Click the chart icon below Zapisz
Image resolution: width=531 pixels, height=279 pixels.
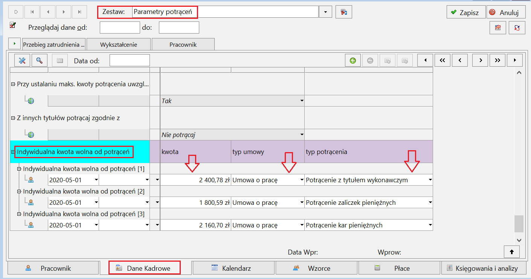click(498, 27)
